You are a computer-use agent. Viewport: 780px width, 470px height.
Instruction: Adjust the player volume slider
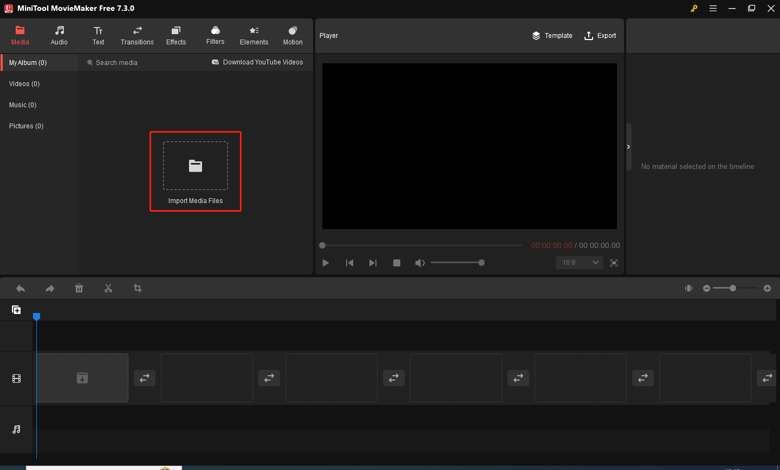click(x=457, y=263)
